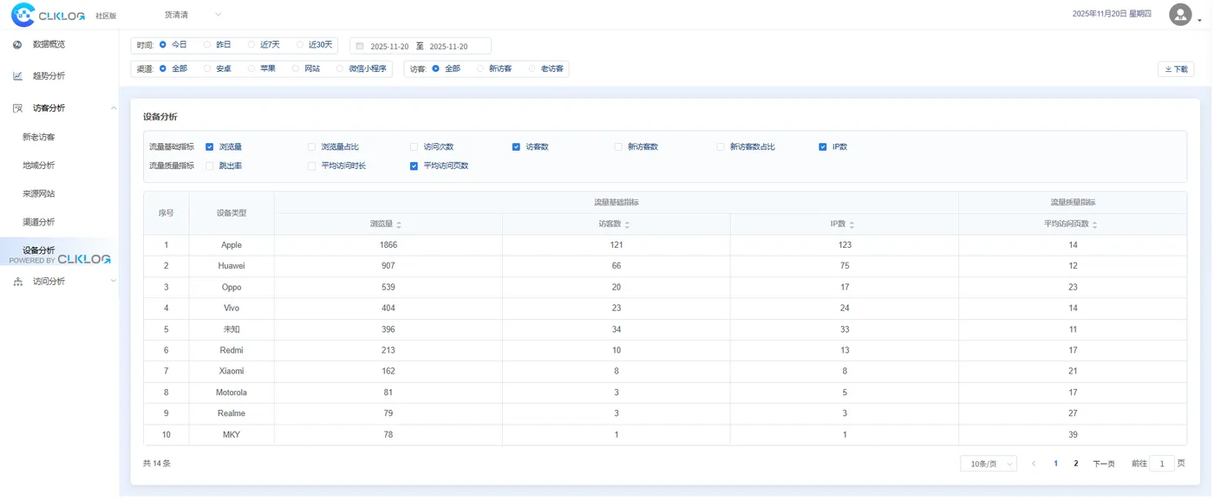Expand the 访问分析 sidebar section
Screen dimensions: 1214x500
pyautogui.click(x=114, y=282)
